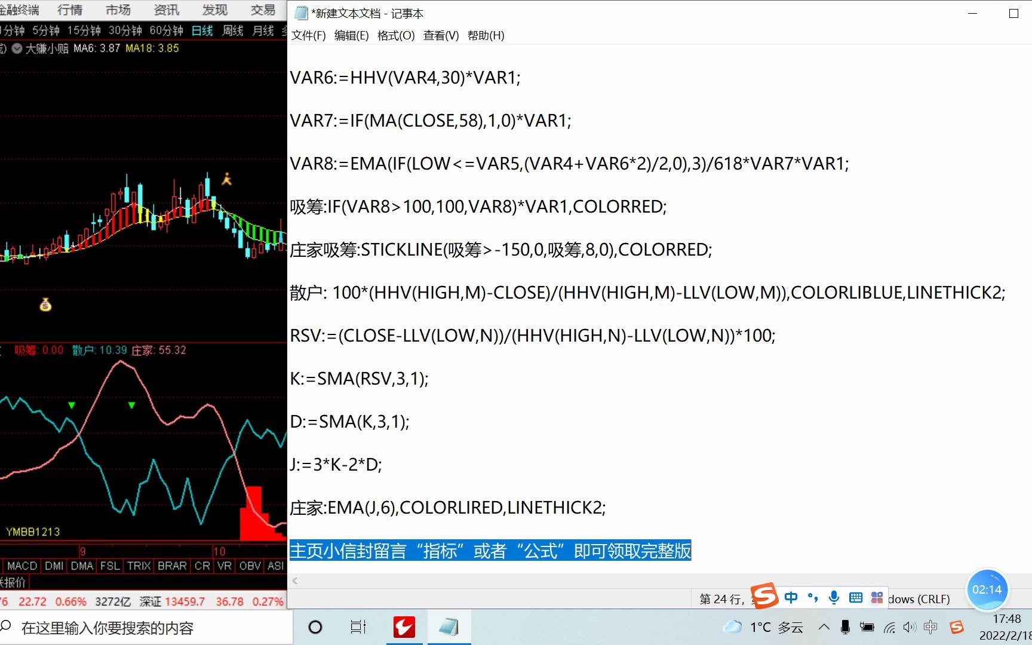Open 资讯 menu in the trading terminal
Screen dimensions: 1032x645
(167, 10)
